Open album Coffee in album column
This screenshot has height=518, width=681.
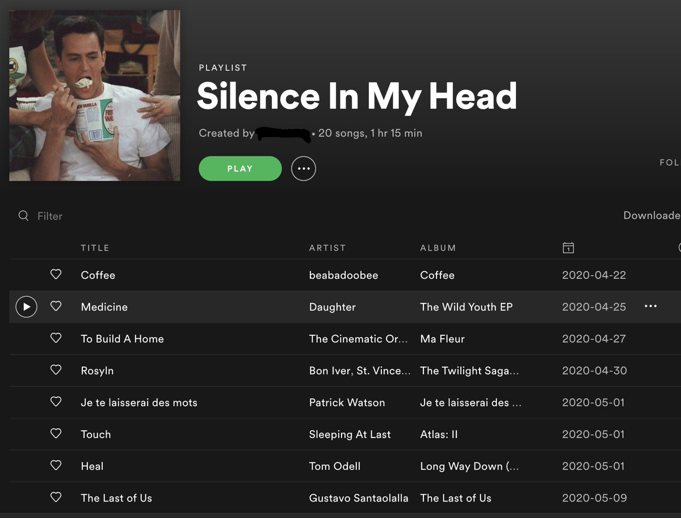click(437, 275)
